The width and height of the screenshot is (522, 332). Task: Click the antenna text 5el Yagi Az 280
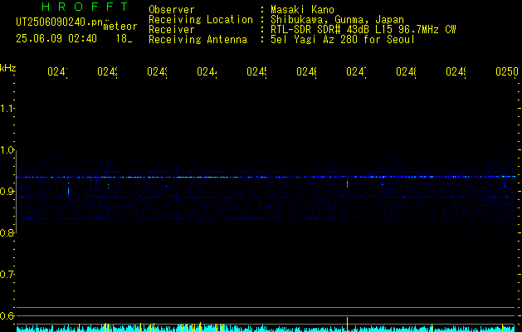coord(315,40)
